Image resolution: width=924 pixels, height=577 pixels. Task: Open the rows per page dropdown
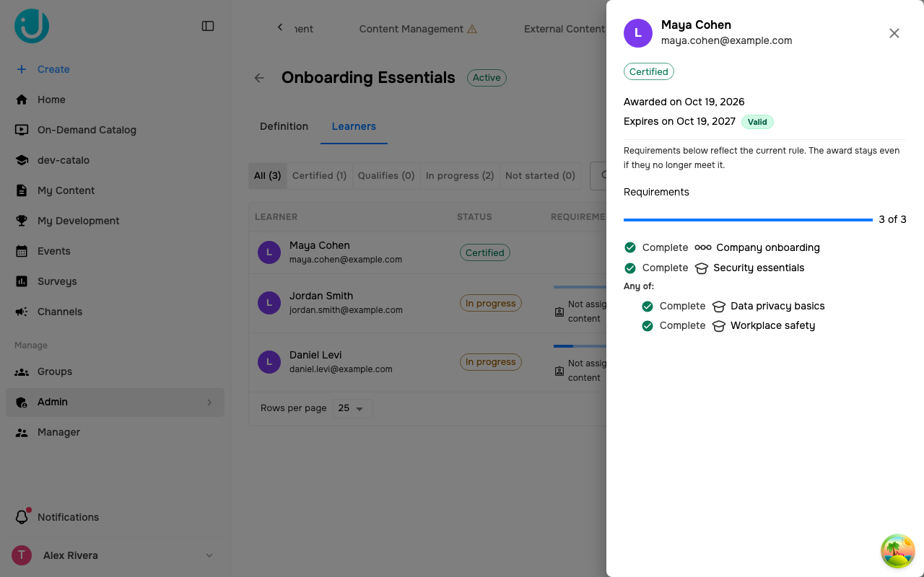(353, 408)
